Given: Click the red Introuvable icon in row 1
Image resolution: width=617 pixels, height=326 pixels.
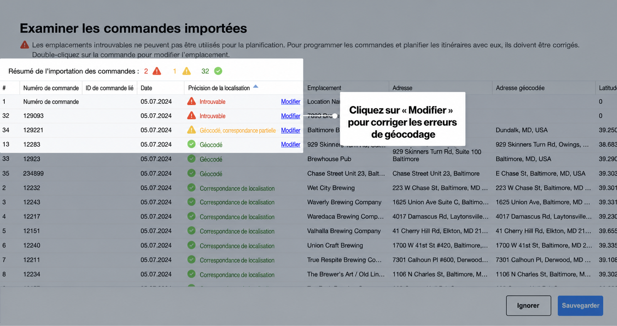Looking at the screenshot, I should coord(191,101).
